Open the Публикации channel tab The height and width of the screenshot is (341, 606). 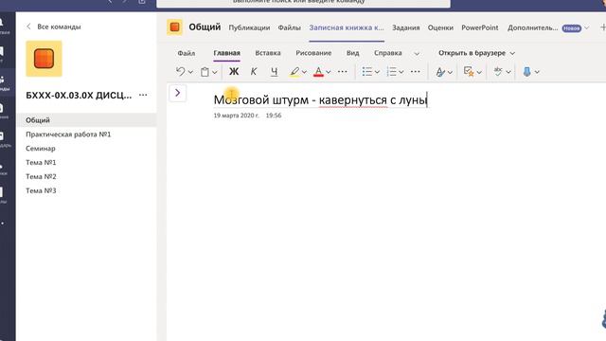click(x=249, y=27)
